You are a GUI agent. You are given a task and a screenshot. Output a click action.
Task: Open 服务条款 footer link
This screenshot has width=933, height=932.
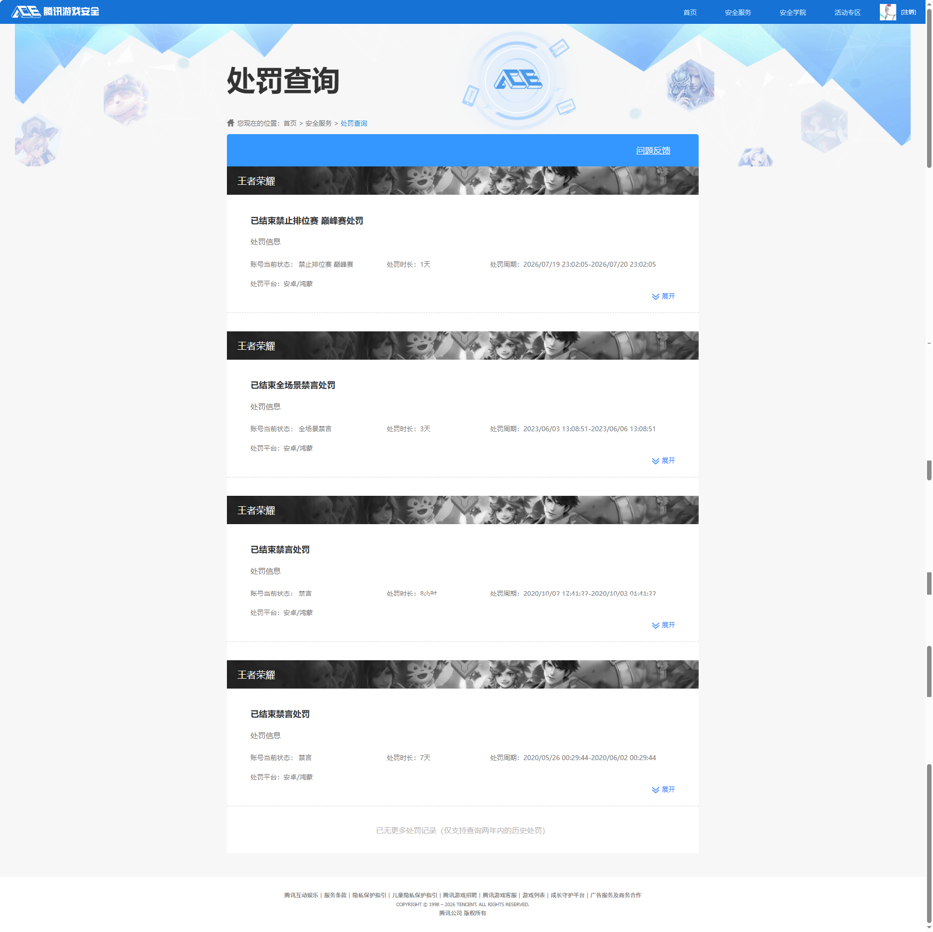click(x=335, y=895)
